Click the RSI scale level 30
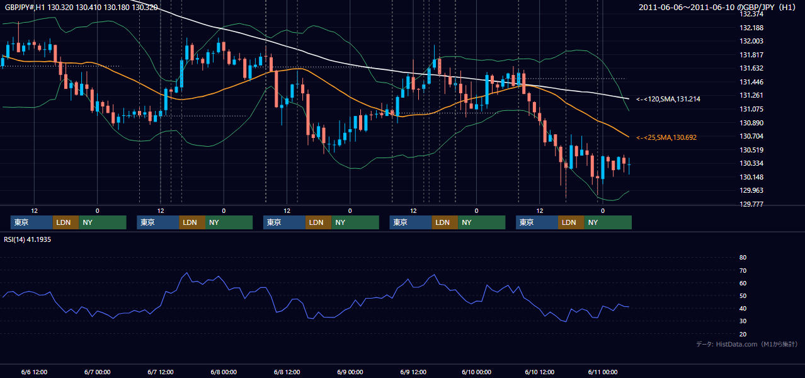The height and width of the screenshot is (378, 805). [x=743, y=321]
